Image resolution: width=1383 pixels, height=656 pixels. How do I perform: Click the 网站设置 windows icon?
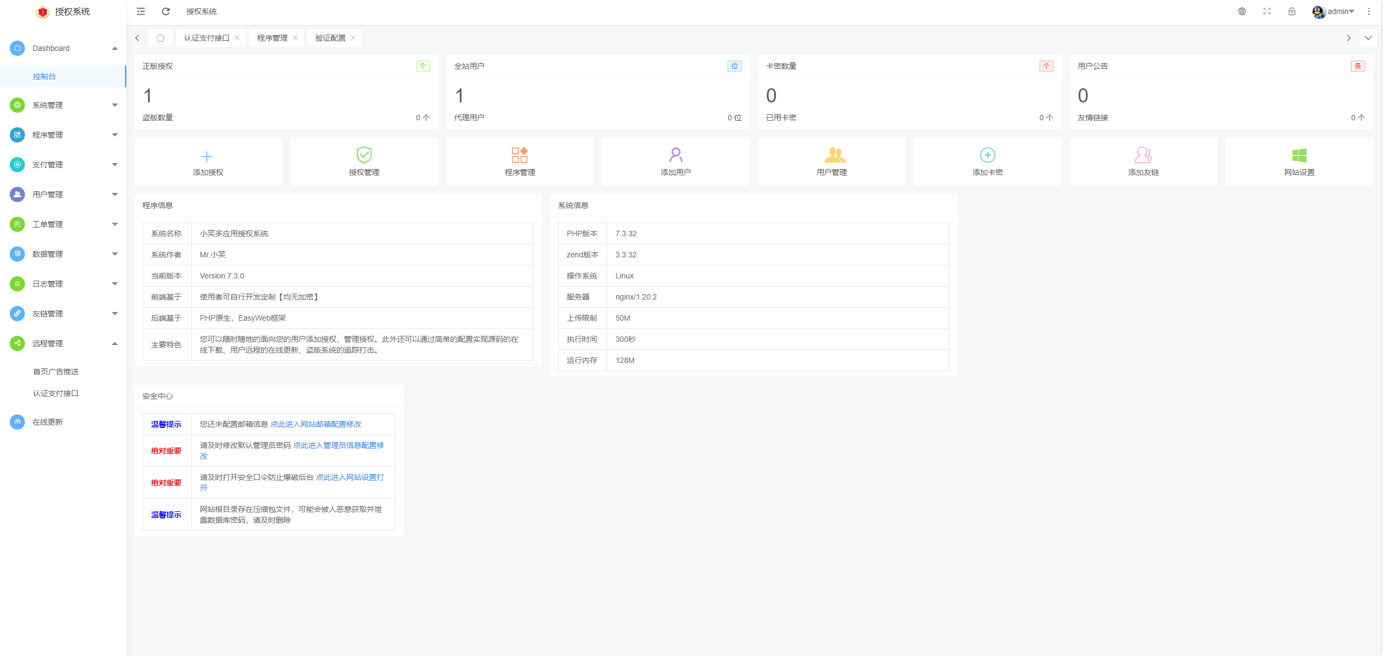pos(1298,155)
